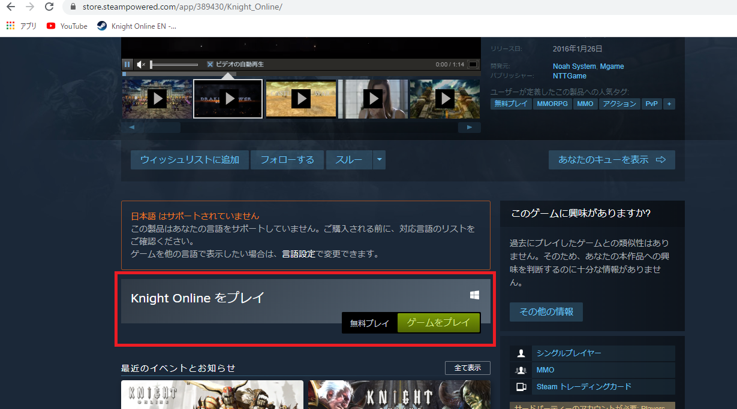This screenshot has width=737, height=409.
Task: Mute the video with speaker icon
Action: coord(141,64)
